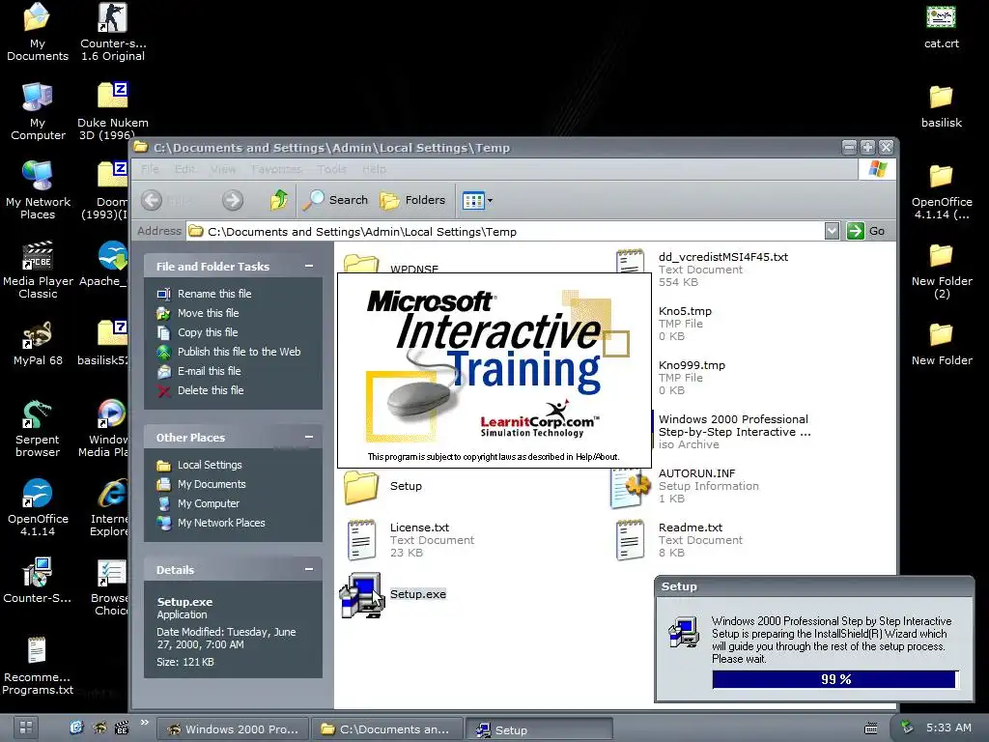Open the Views dropdown button
Viewport: 989px width, 742px height.
[x=477, y=201]
